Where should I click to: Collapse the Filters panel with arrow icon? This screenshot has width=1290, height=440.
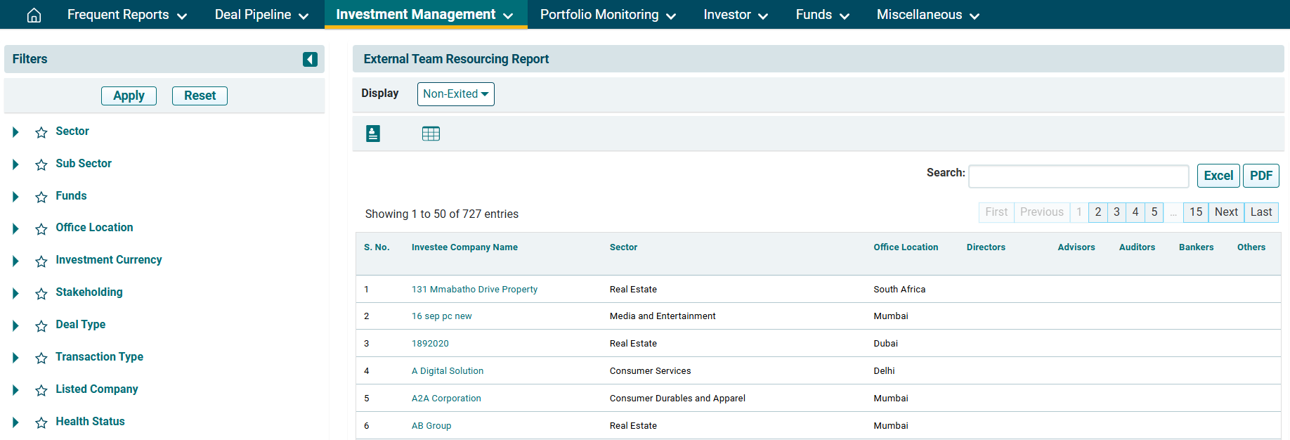[x=310, y=59]
